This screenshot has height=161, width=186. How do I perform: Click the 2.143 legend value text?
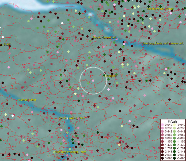point(168,152)
